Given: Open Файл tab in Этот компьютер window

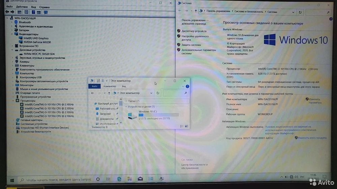Looking at the screenshot, I should (x=94, y=86).
